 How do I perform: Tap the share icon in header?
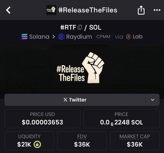tap(141, 10)
